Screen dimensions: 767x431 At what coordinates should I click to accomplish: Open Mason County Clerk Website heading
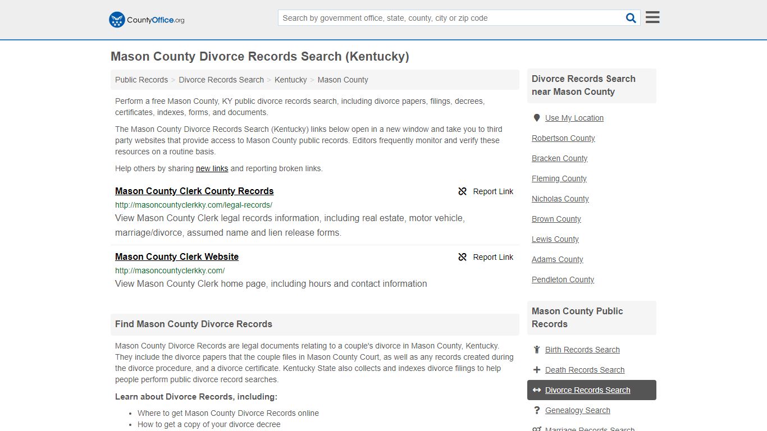[177, 256]
